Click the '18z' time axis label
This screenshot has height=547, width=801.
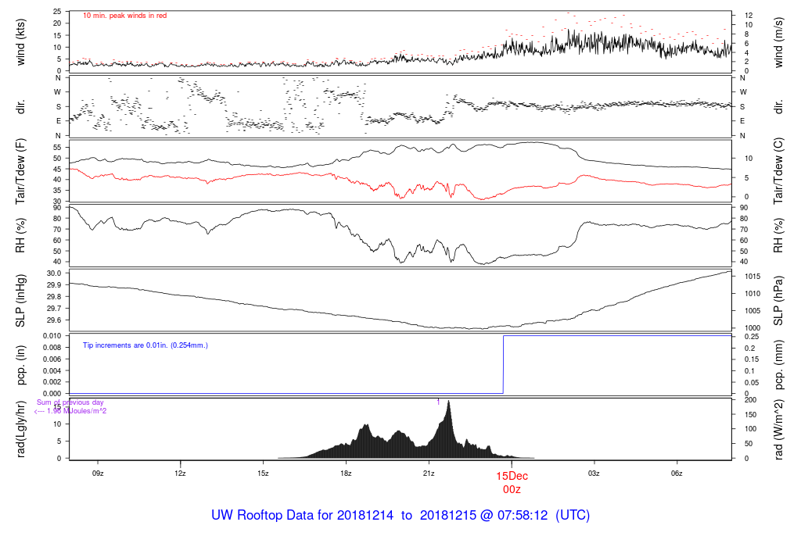click(x=346, y=474)
